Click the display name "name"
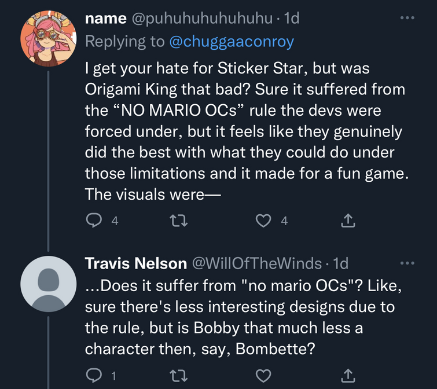Viewport: 437px width, 389px height. pos(106,19)
